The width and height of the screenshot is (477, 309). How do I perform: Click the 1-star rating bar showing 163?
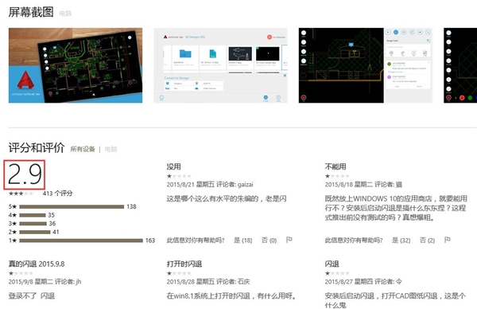tap(81, 241)
